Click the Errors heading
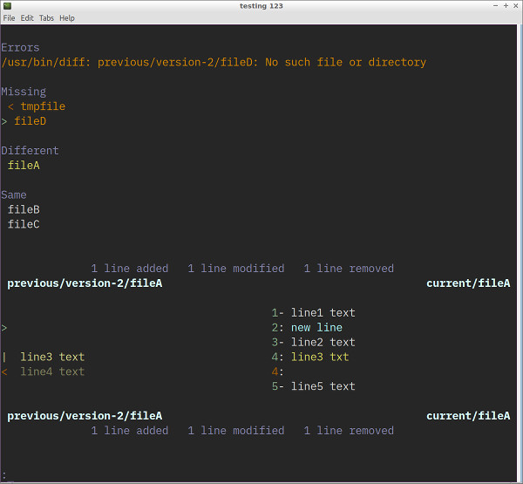 (20, 48)
